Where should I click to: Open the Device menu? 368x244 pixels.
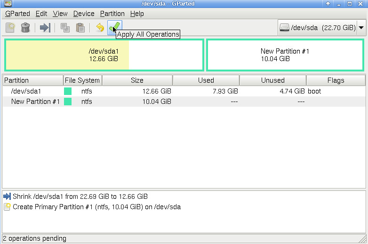pyautogui.click(x=84, y=14)
